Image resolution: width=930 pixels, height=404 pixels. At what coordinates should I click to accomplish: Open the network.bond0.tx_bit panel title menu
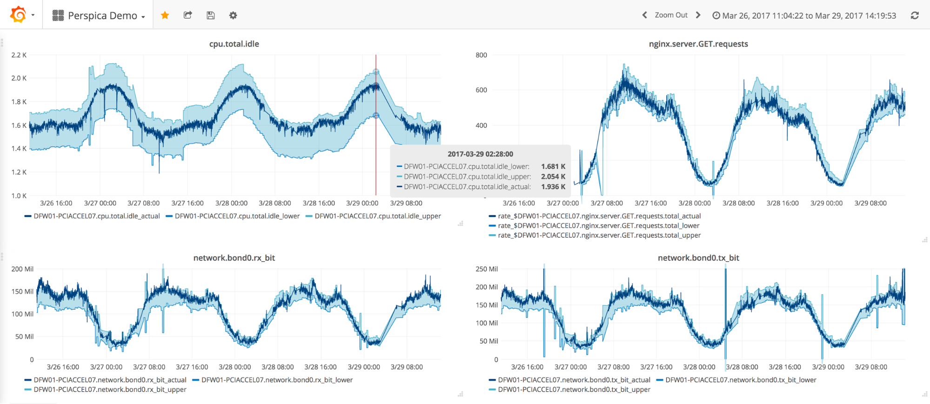(x=698, y=258)
